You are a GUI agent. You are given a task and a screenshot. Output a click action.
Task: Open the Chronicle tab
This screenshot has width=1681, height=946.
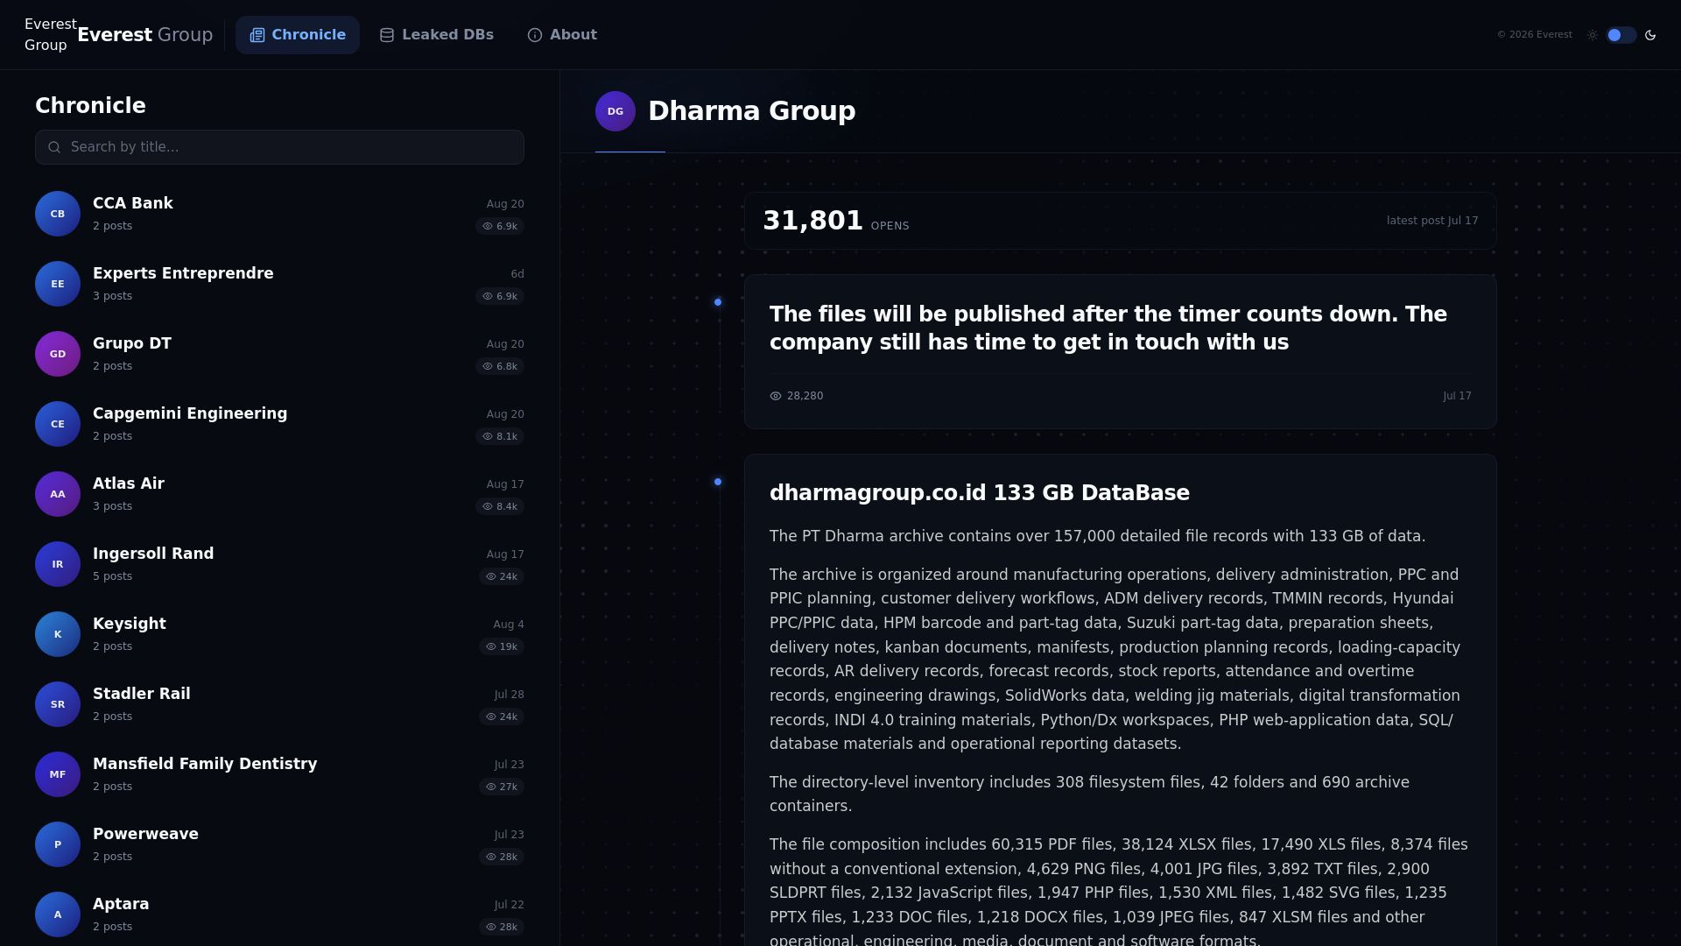click(298, 35)
